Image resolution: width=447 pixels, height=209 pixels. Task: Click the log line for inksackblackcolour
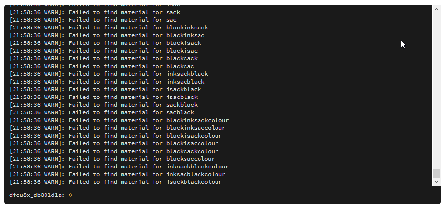pyautogui.click(x=119, y=167)
